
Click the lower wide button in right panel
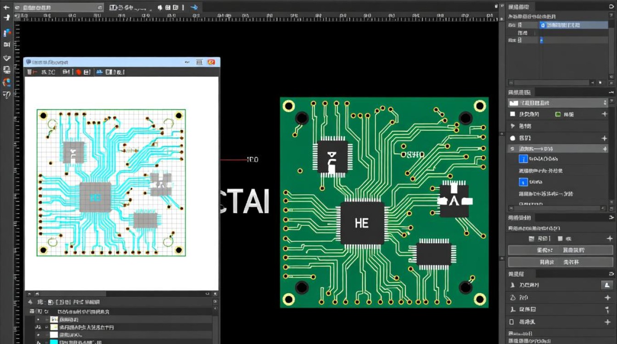[x=560, y=262]
